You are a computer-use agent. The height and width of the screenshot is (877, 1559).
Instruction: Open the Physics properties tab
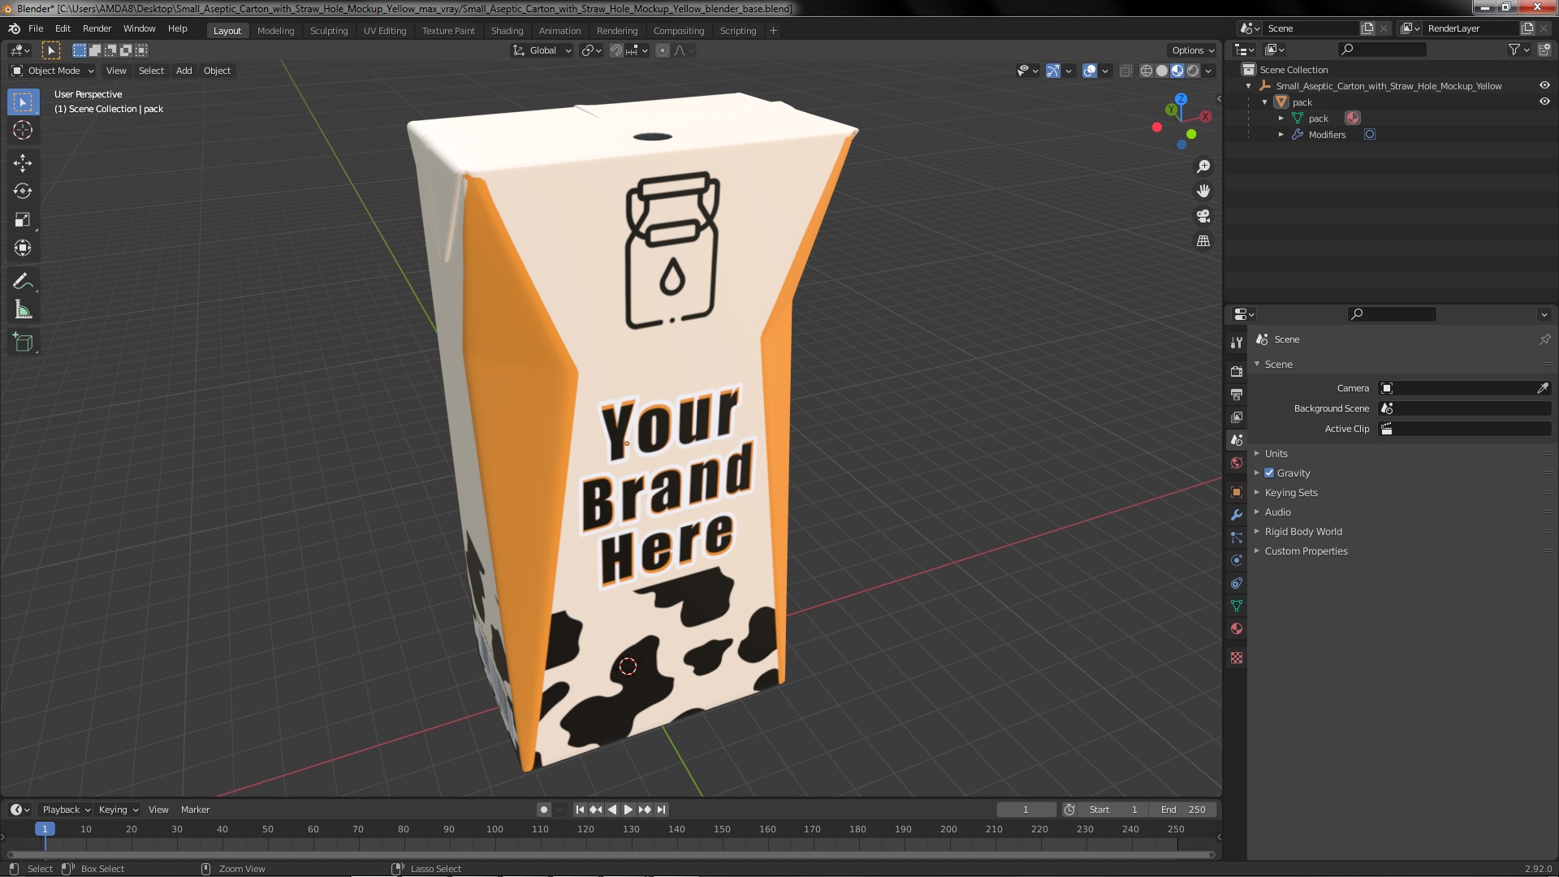coord(1237,560)
